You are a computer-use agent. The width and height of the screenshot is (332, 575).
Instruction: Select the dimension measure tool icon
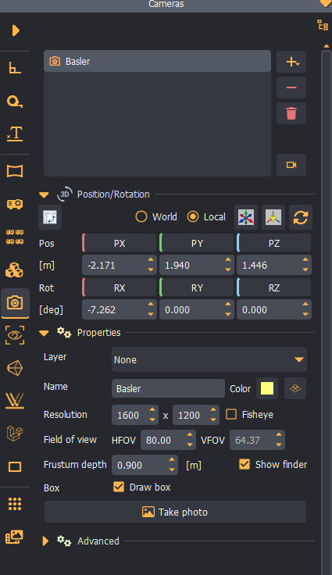click(15, 68)
